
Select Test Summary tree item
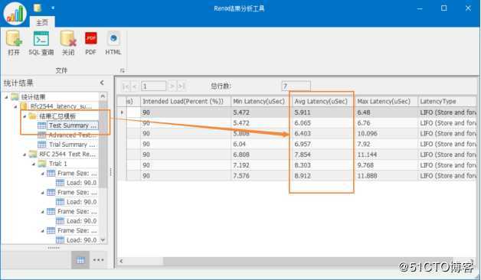pyautogui.click(x=73, y=125)
